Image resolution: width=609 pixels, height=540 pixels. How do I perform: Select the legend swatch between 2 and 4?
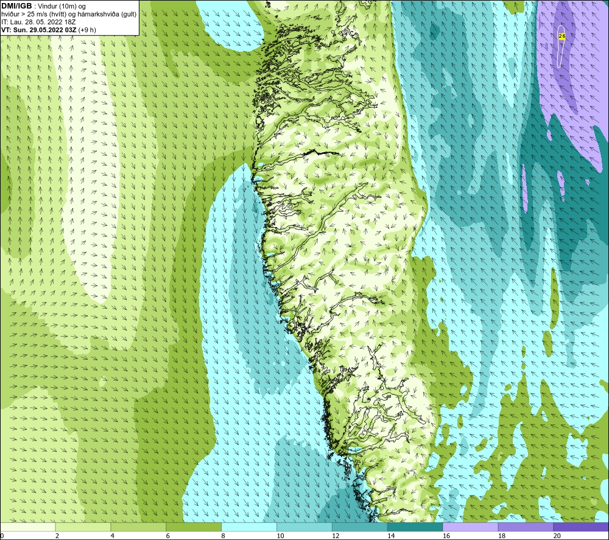[x=83, y=527]
